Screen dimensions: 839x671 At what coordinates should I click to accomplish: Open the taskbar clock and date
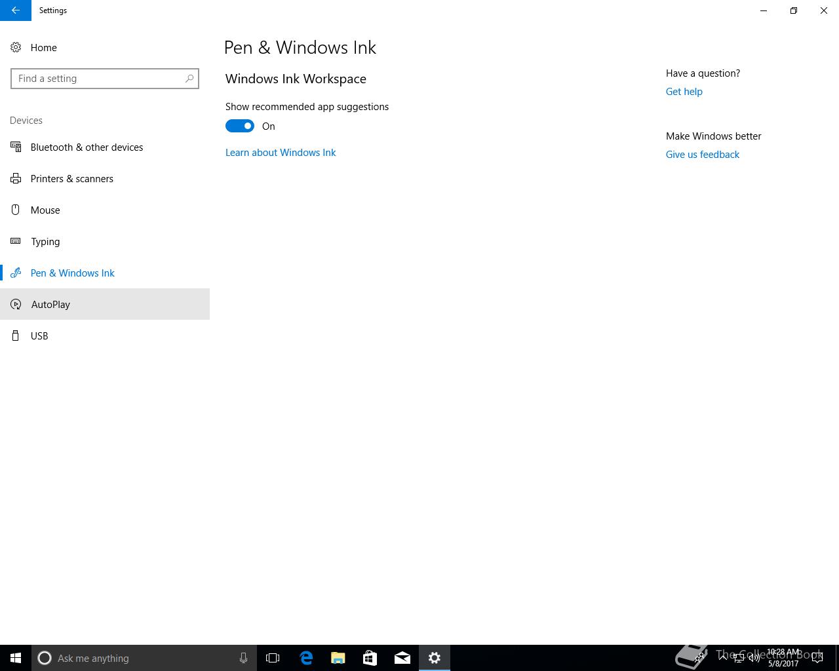pos(783,658)
